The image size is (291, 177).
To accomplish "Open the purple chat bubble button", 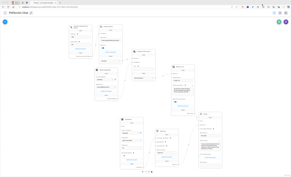I will point(286,22).
